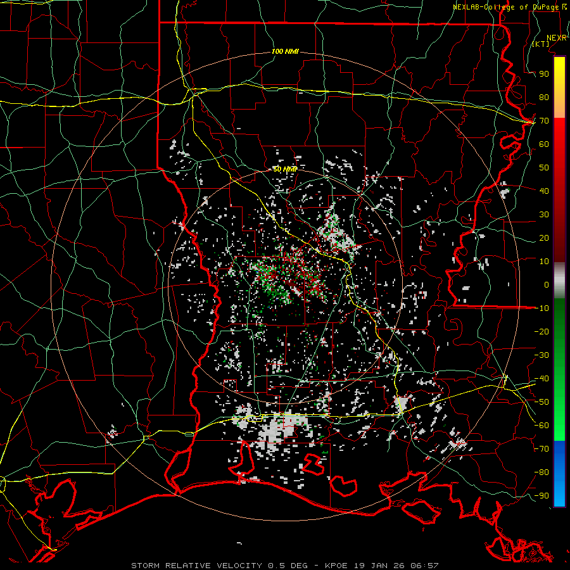Click the -80 value on velocity scale
Image resolution: width=570 pixels, height=570 pixels.
541,472
